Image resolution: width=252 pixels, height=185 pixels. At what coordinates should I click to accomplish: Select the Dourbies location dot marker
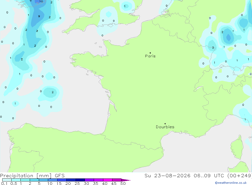pos(165,124)
